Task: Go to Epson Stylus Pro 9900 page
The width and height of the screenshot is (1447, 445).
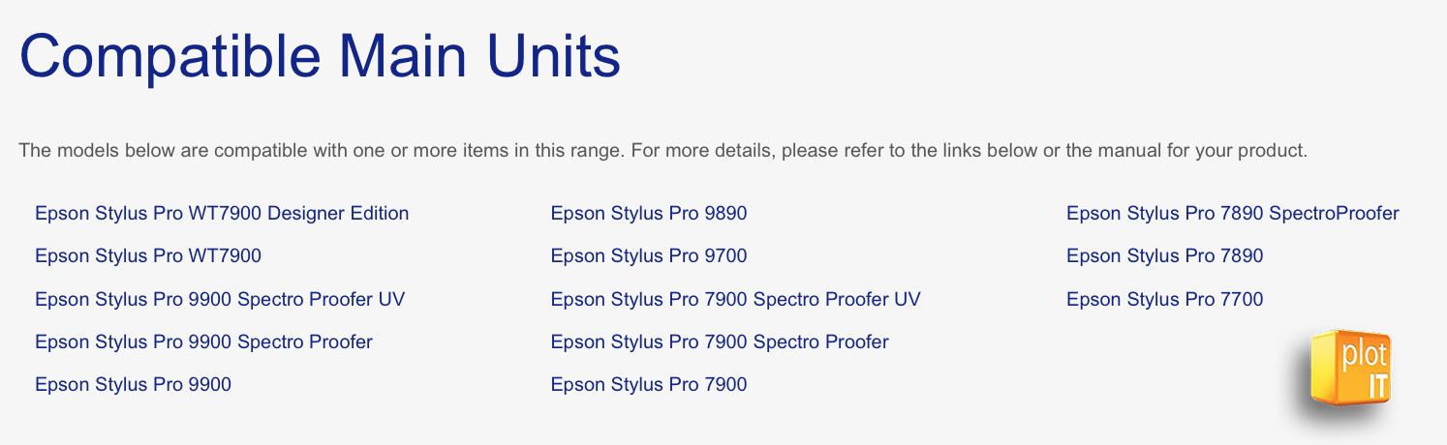Action: 133,385
